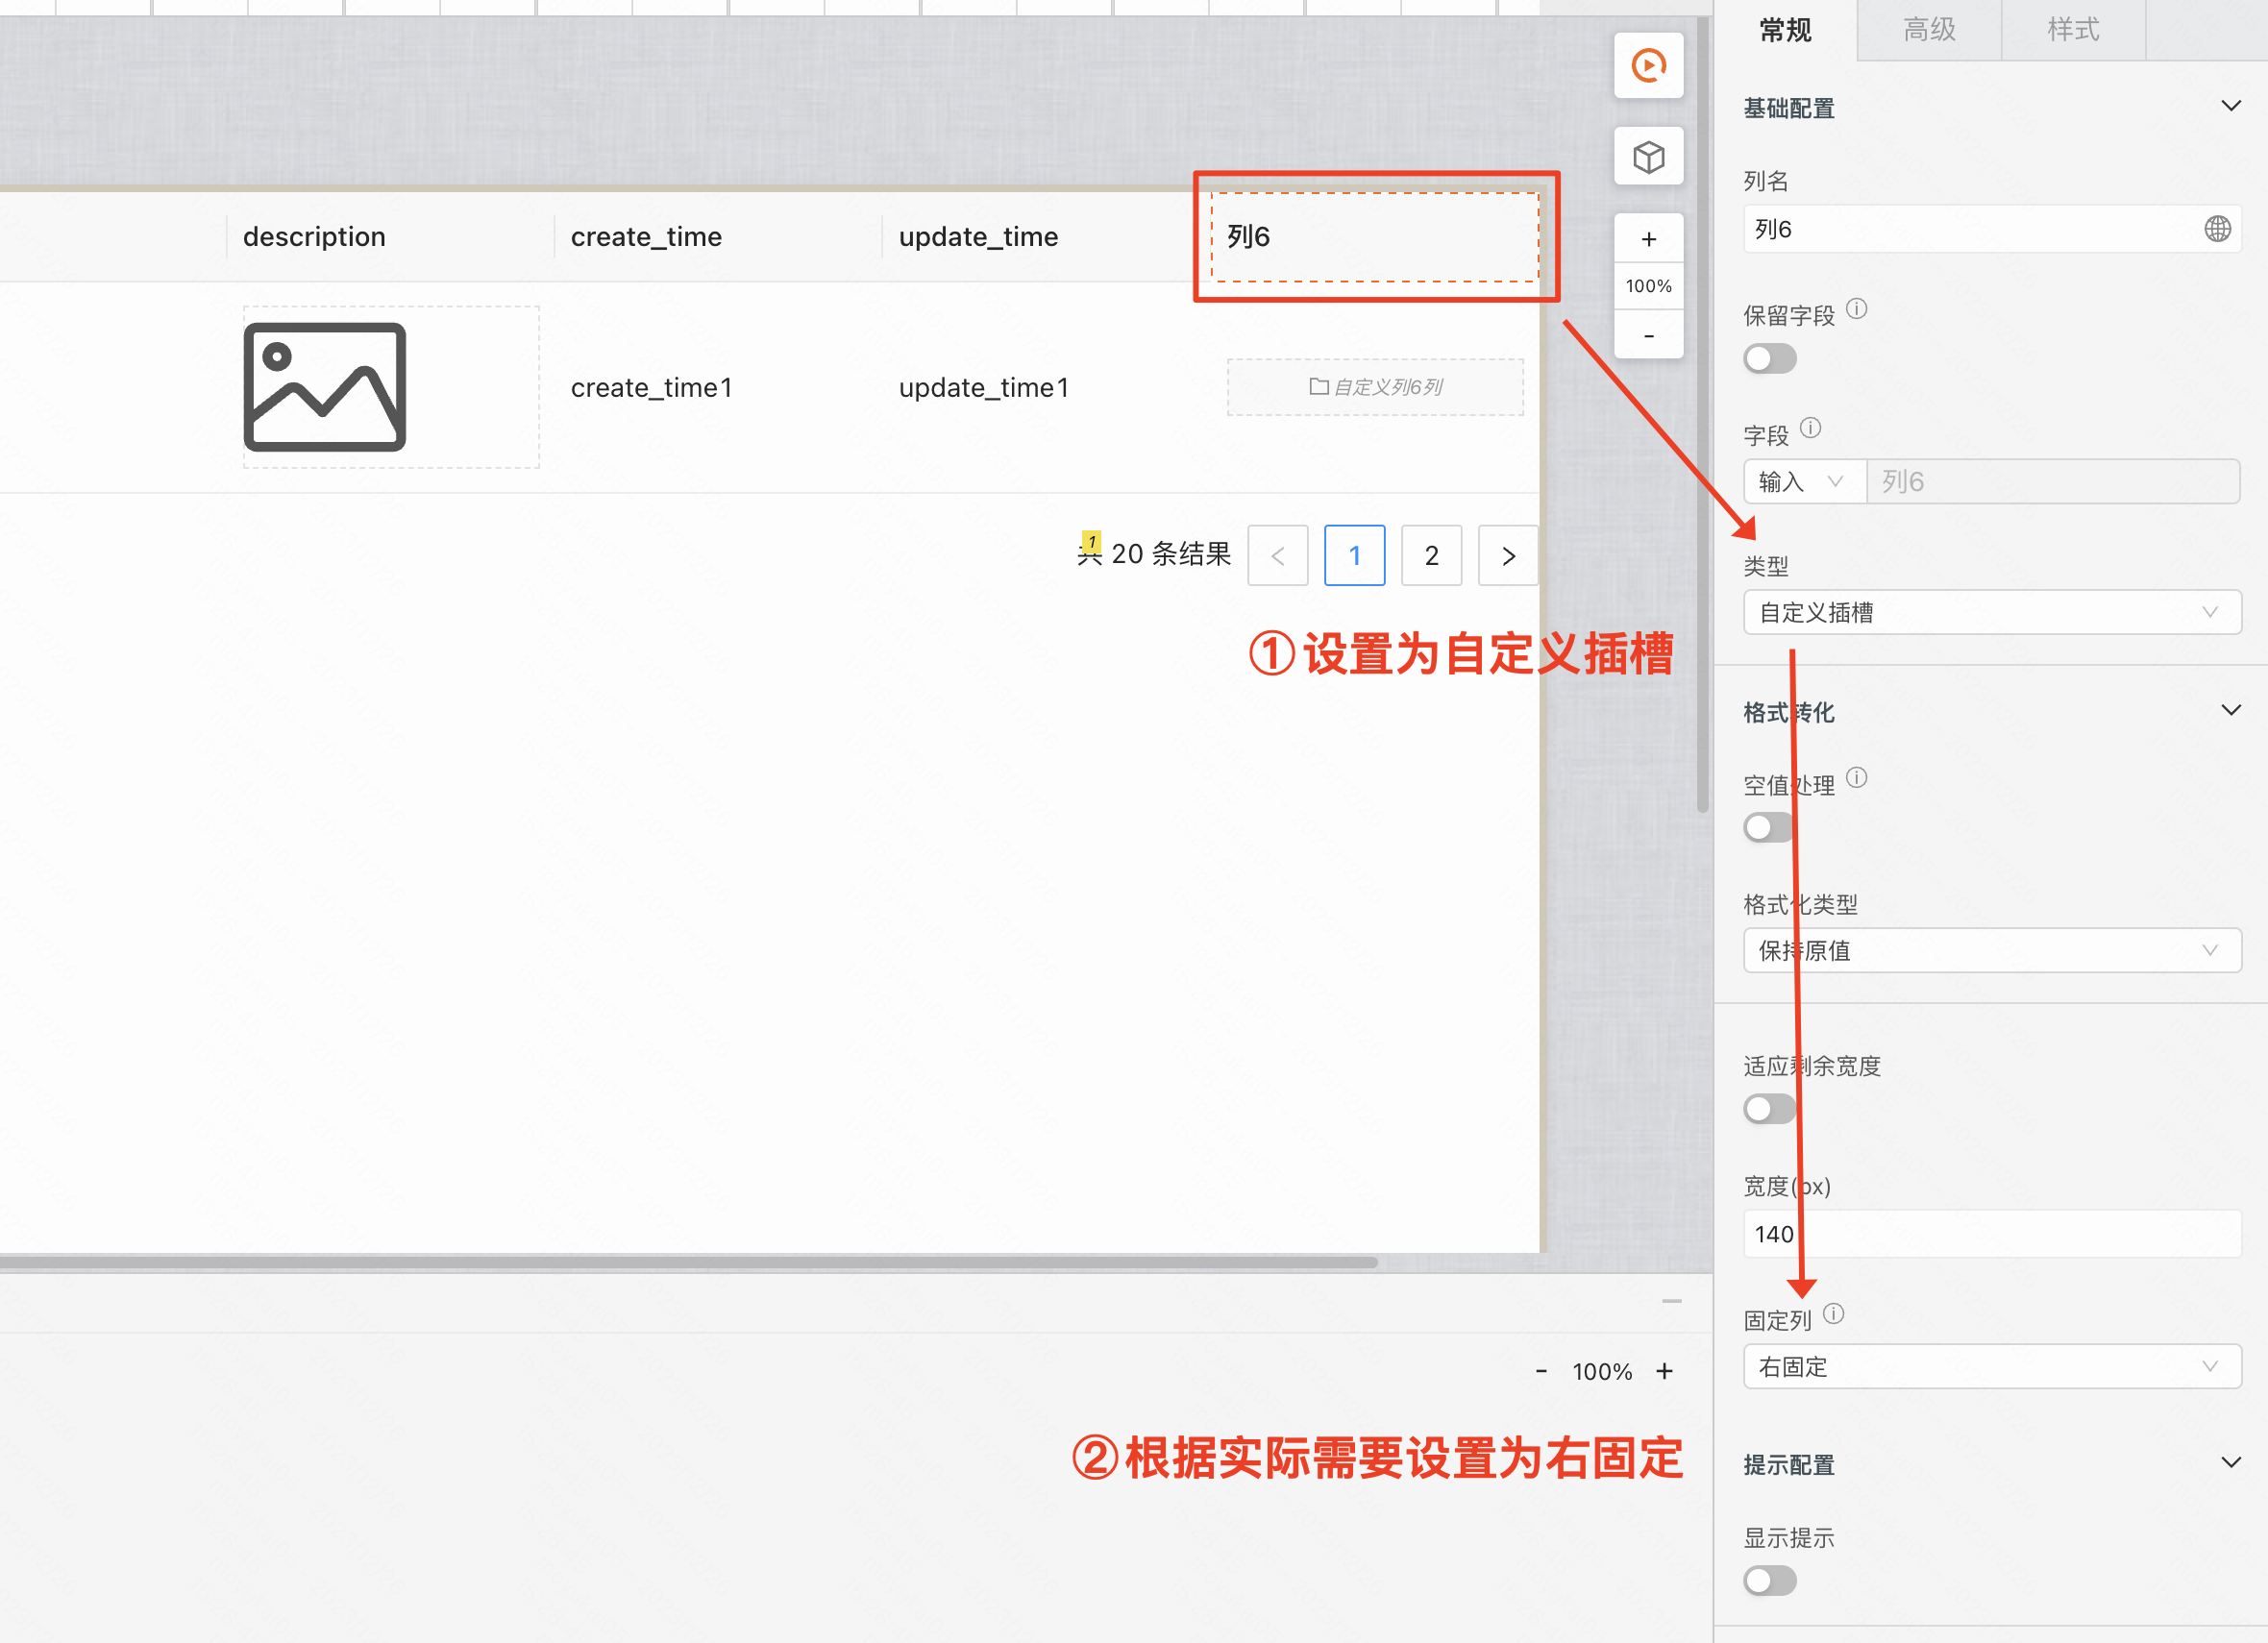Select the description column header
The width and height of the screenshot is (2268, 1643).
390,237
